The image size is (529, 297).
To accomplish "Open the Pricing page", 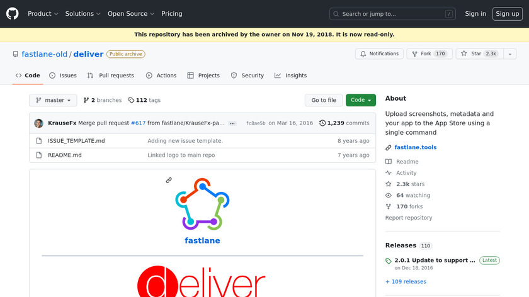I will tap(172, 14).
